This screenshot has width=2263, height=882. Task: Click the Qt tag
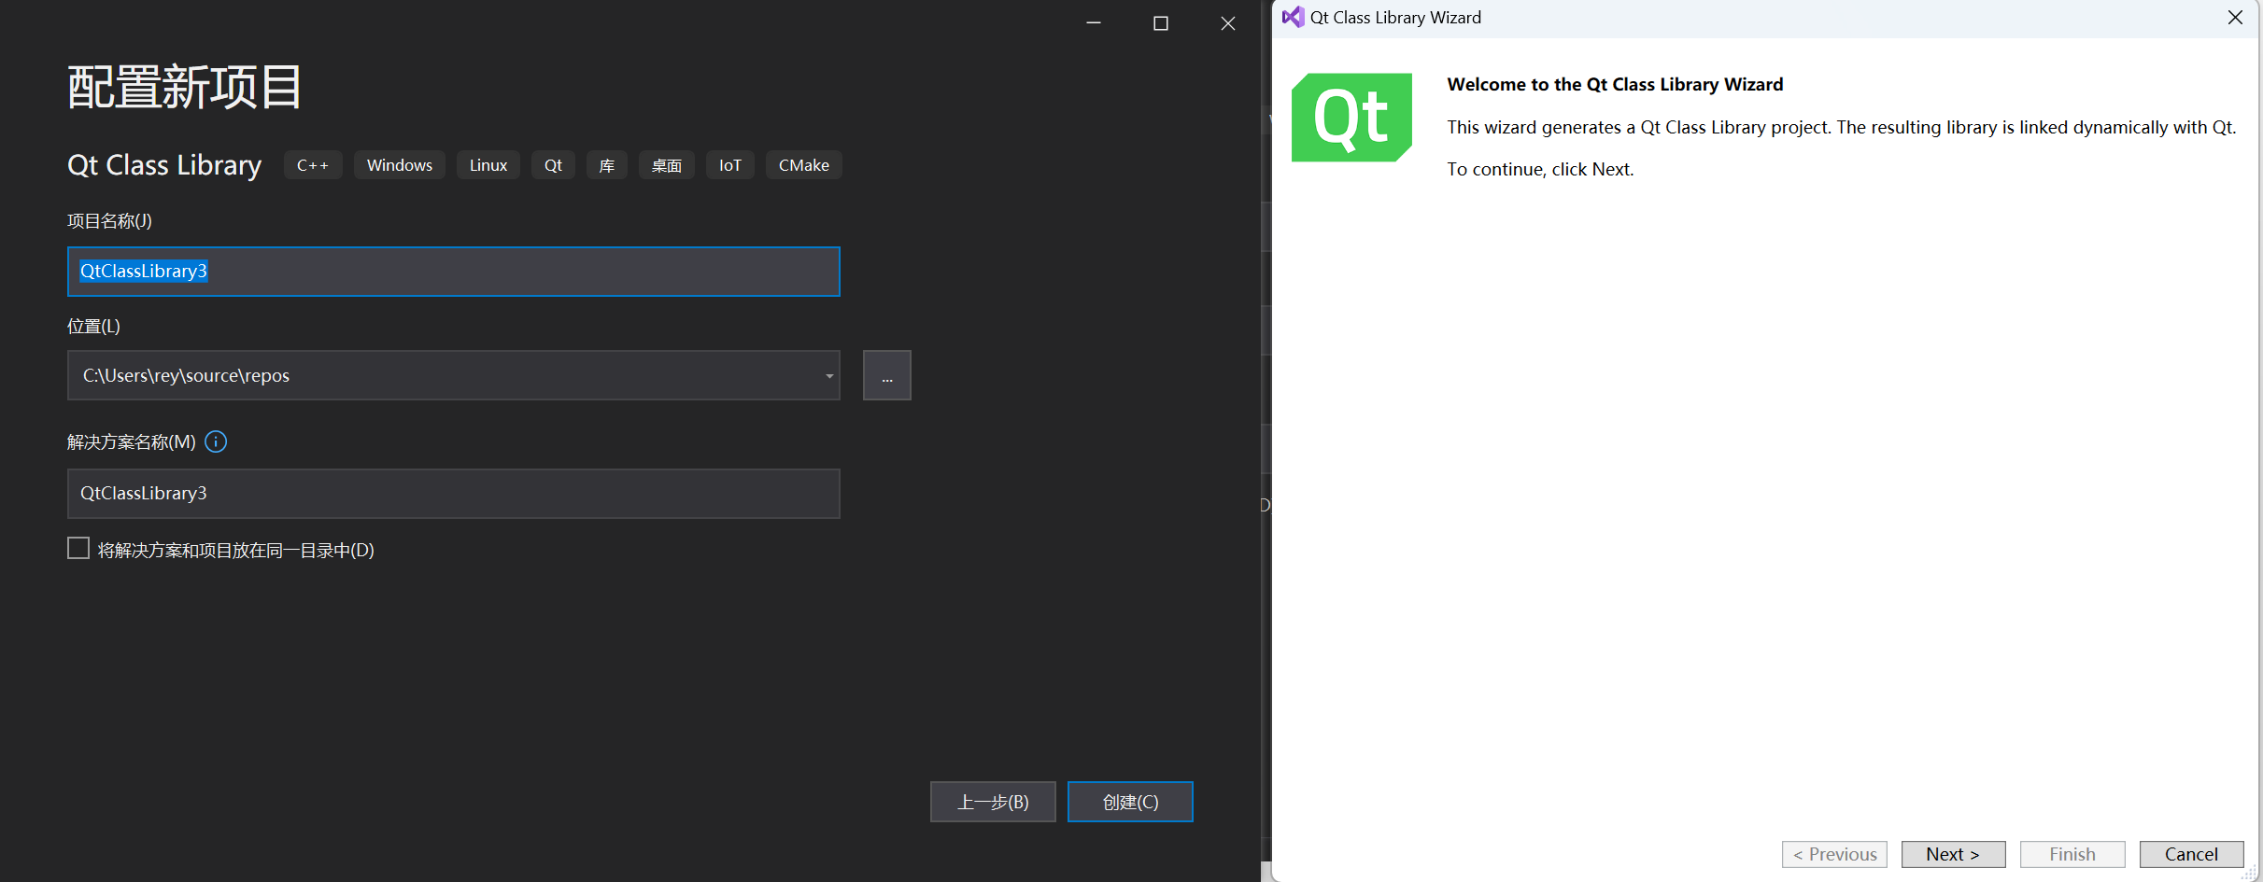pyautogui.click(x=553, y=165)
